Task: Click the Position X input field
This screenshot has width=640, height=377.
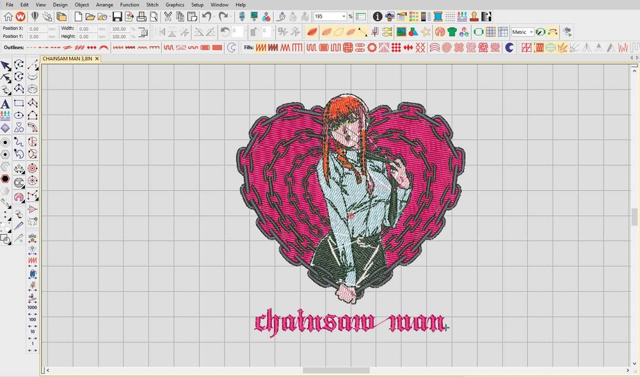Action: 38,29
